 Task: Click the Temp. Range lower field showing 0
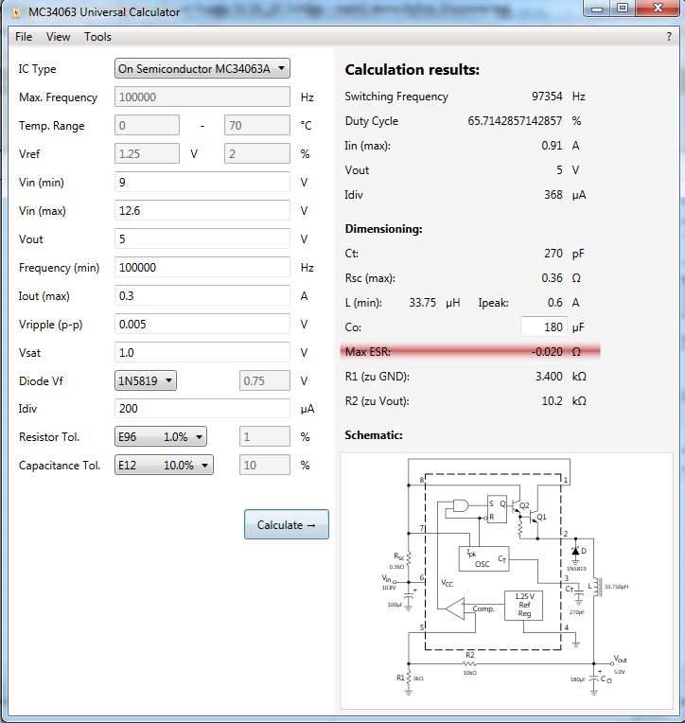pyautogui.click(x=147, y=126)
